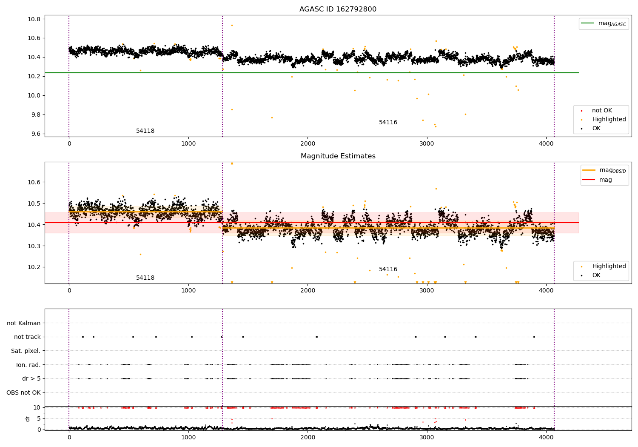Click the orange dot marker beside top plot 'Highlighted'
Image resolution: width=638 pixels, height=447 pixels.
581,120
